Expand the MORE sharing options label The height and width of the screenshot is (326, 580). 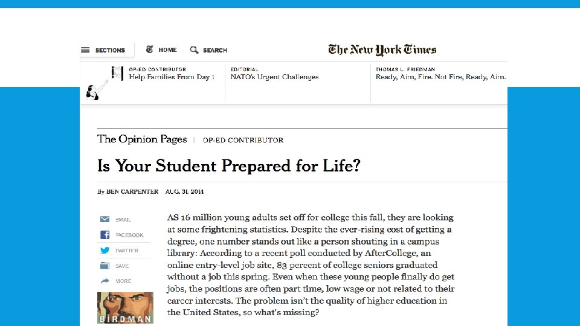pos(123,281)
